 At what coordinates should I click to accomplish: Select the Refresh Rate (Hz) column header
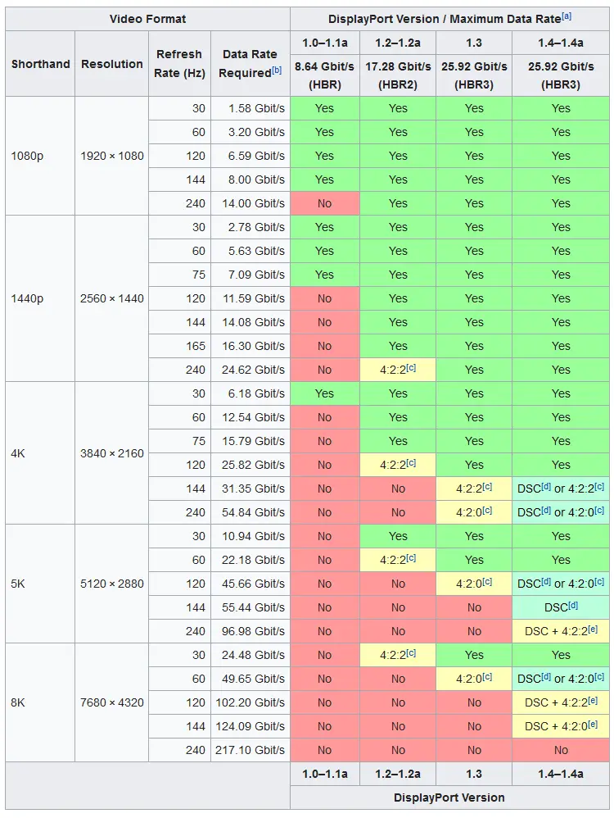(179, 64)
